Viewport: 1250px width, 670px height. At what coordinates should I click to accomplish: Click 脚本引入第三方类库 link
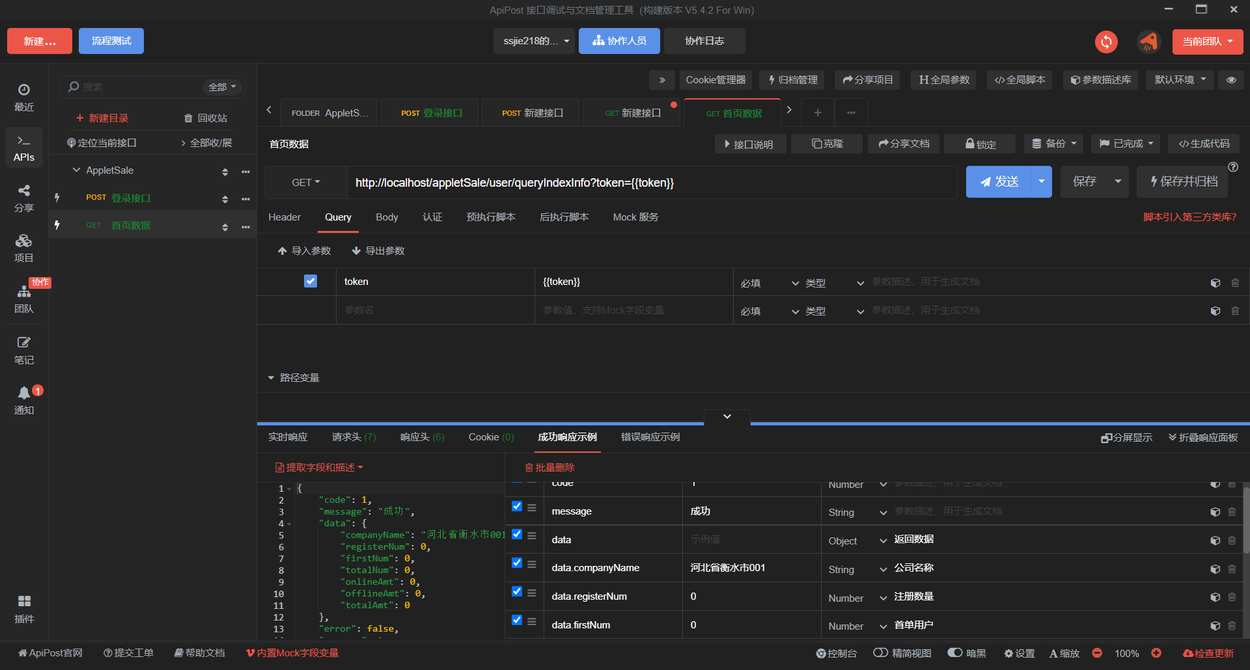1189,217
